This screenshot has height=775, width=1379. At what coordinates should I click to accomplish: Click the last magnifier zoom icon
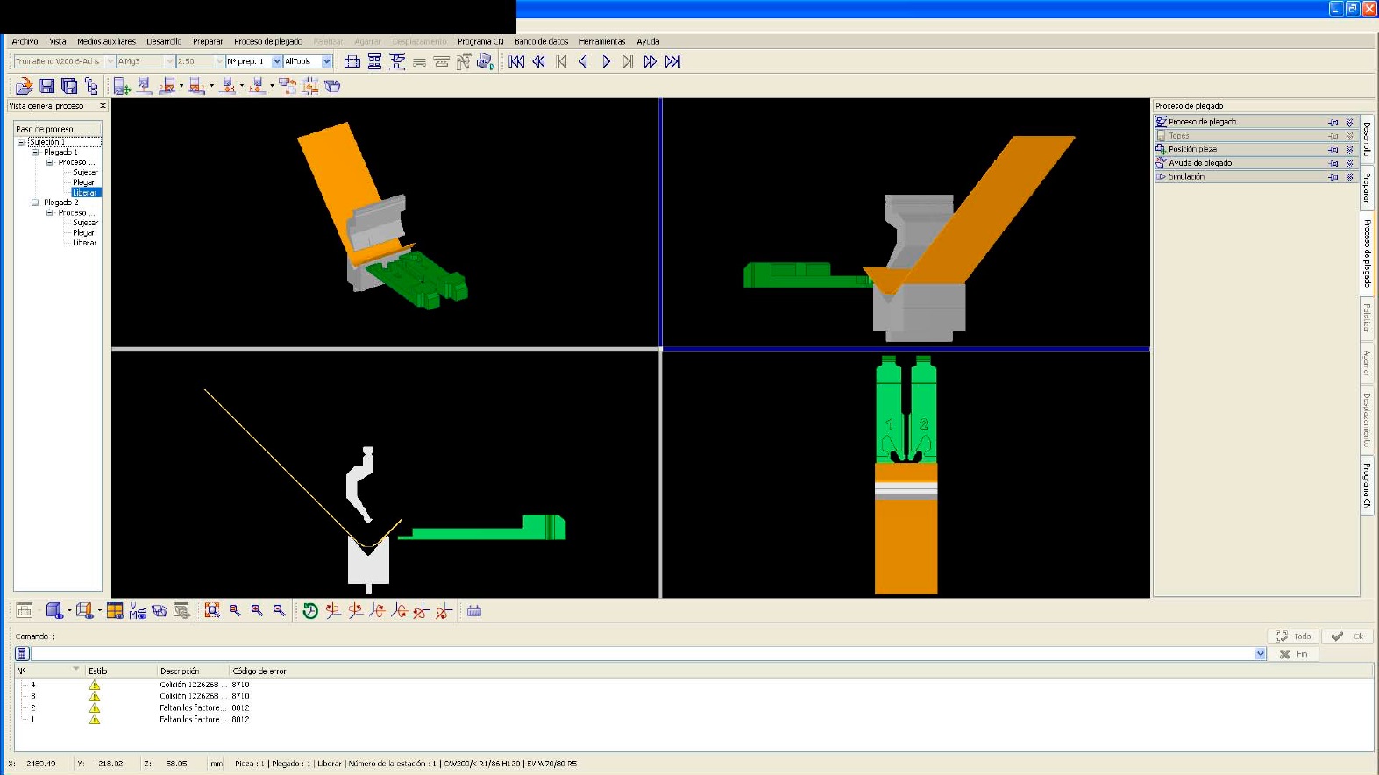pos(279,610)
